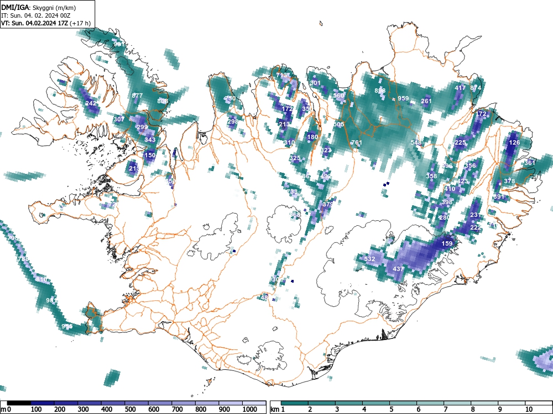Click the 310 map value
Viewport: 553px width, 414px height.
click(289, 142)
